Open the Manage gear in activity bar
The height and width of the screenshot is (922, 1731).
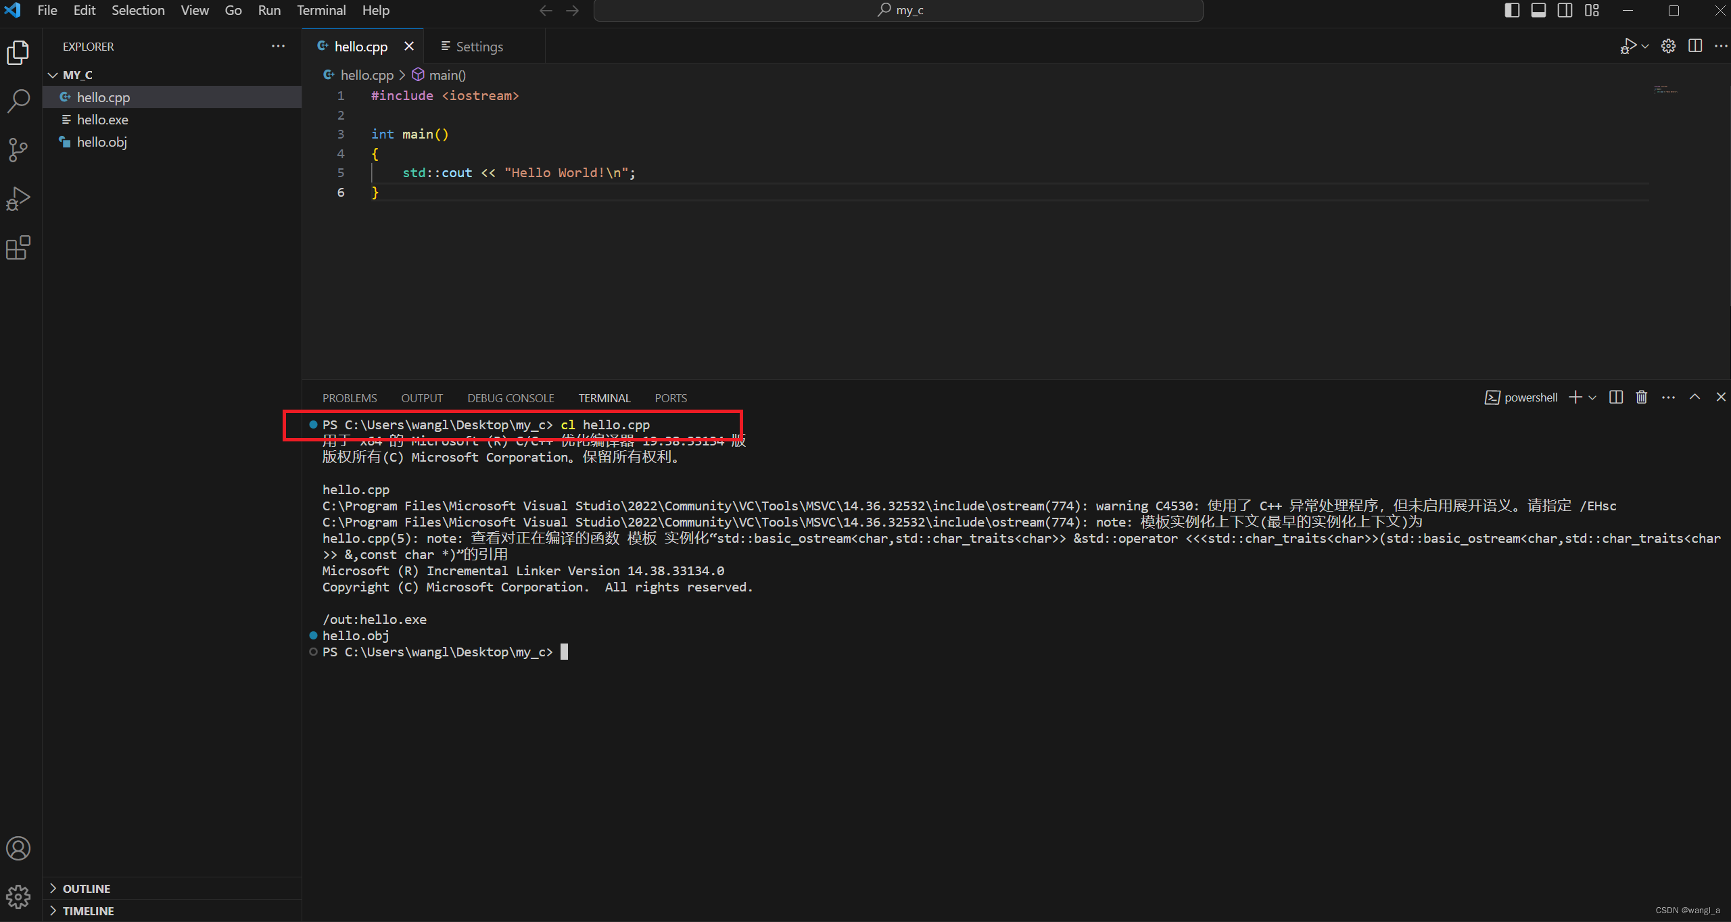pos(18,897)
